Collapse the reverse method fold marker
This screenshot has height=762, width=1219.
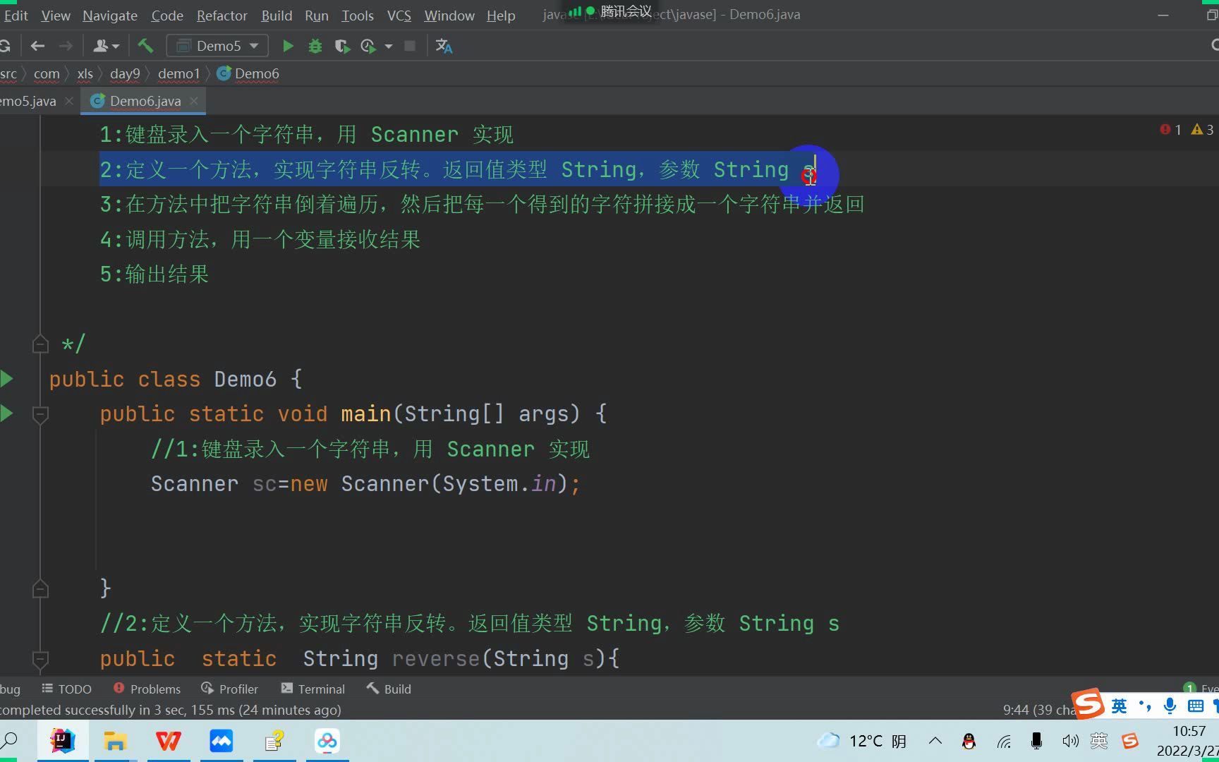click(40, 659)
